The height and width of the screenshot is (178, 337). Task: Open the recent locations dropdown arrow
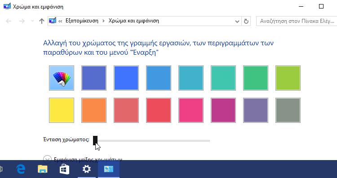tap(33, 21)
